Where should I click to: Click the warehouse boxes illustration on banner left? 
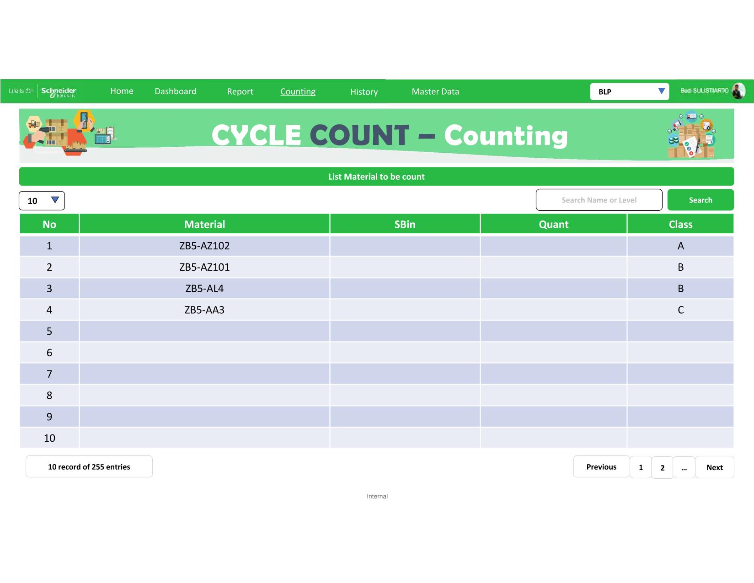tap(69, 133)
